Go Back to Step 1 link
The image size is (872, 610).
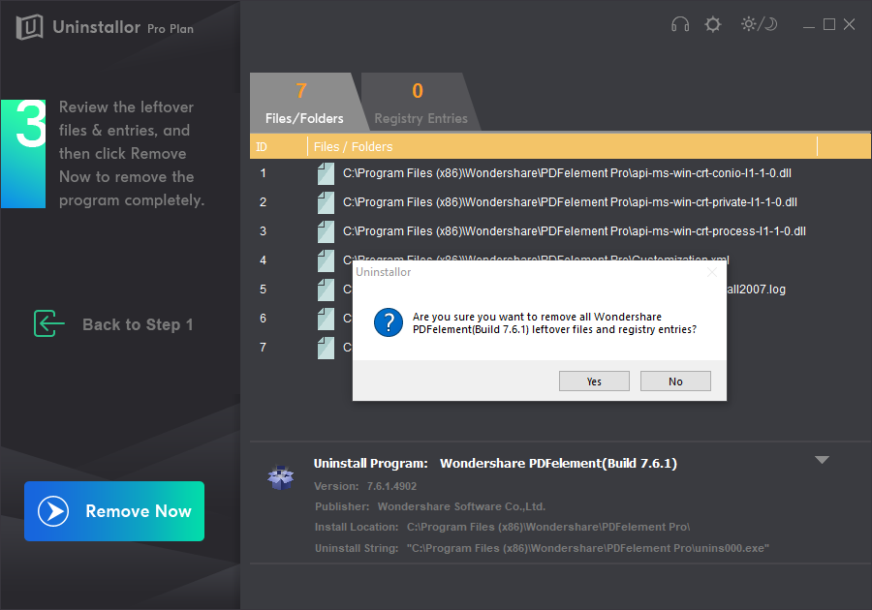click(x=138, y=324)
